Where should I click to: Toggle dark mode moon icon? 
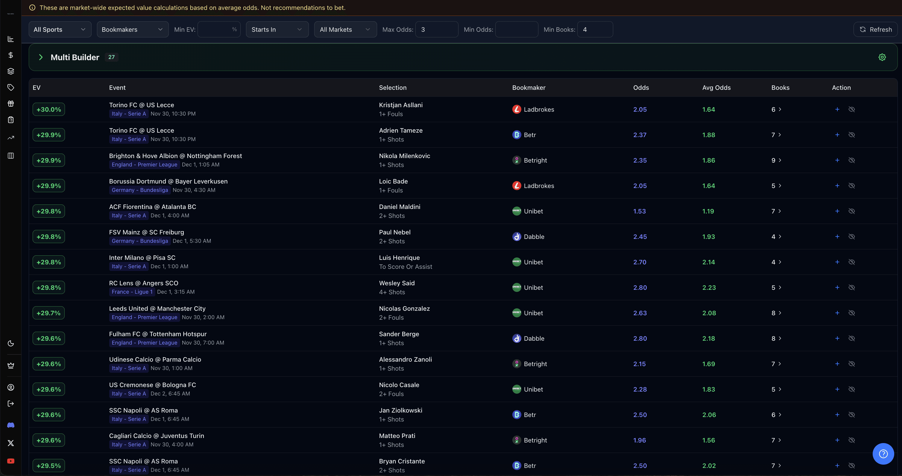11,343
